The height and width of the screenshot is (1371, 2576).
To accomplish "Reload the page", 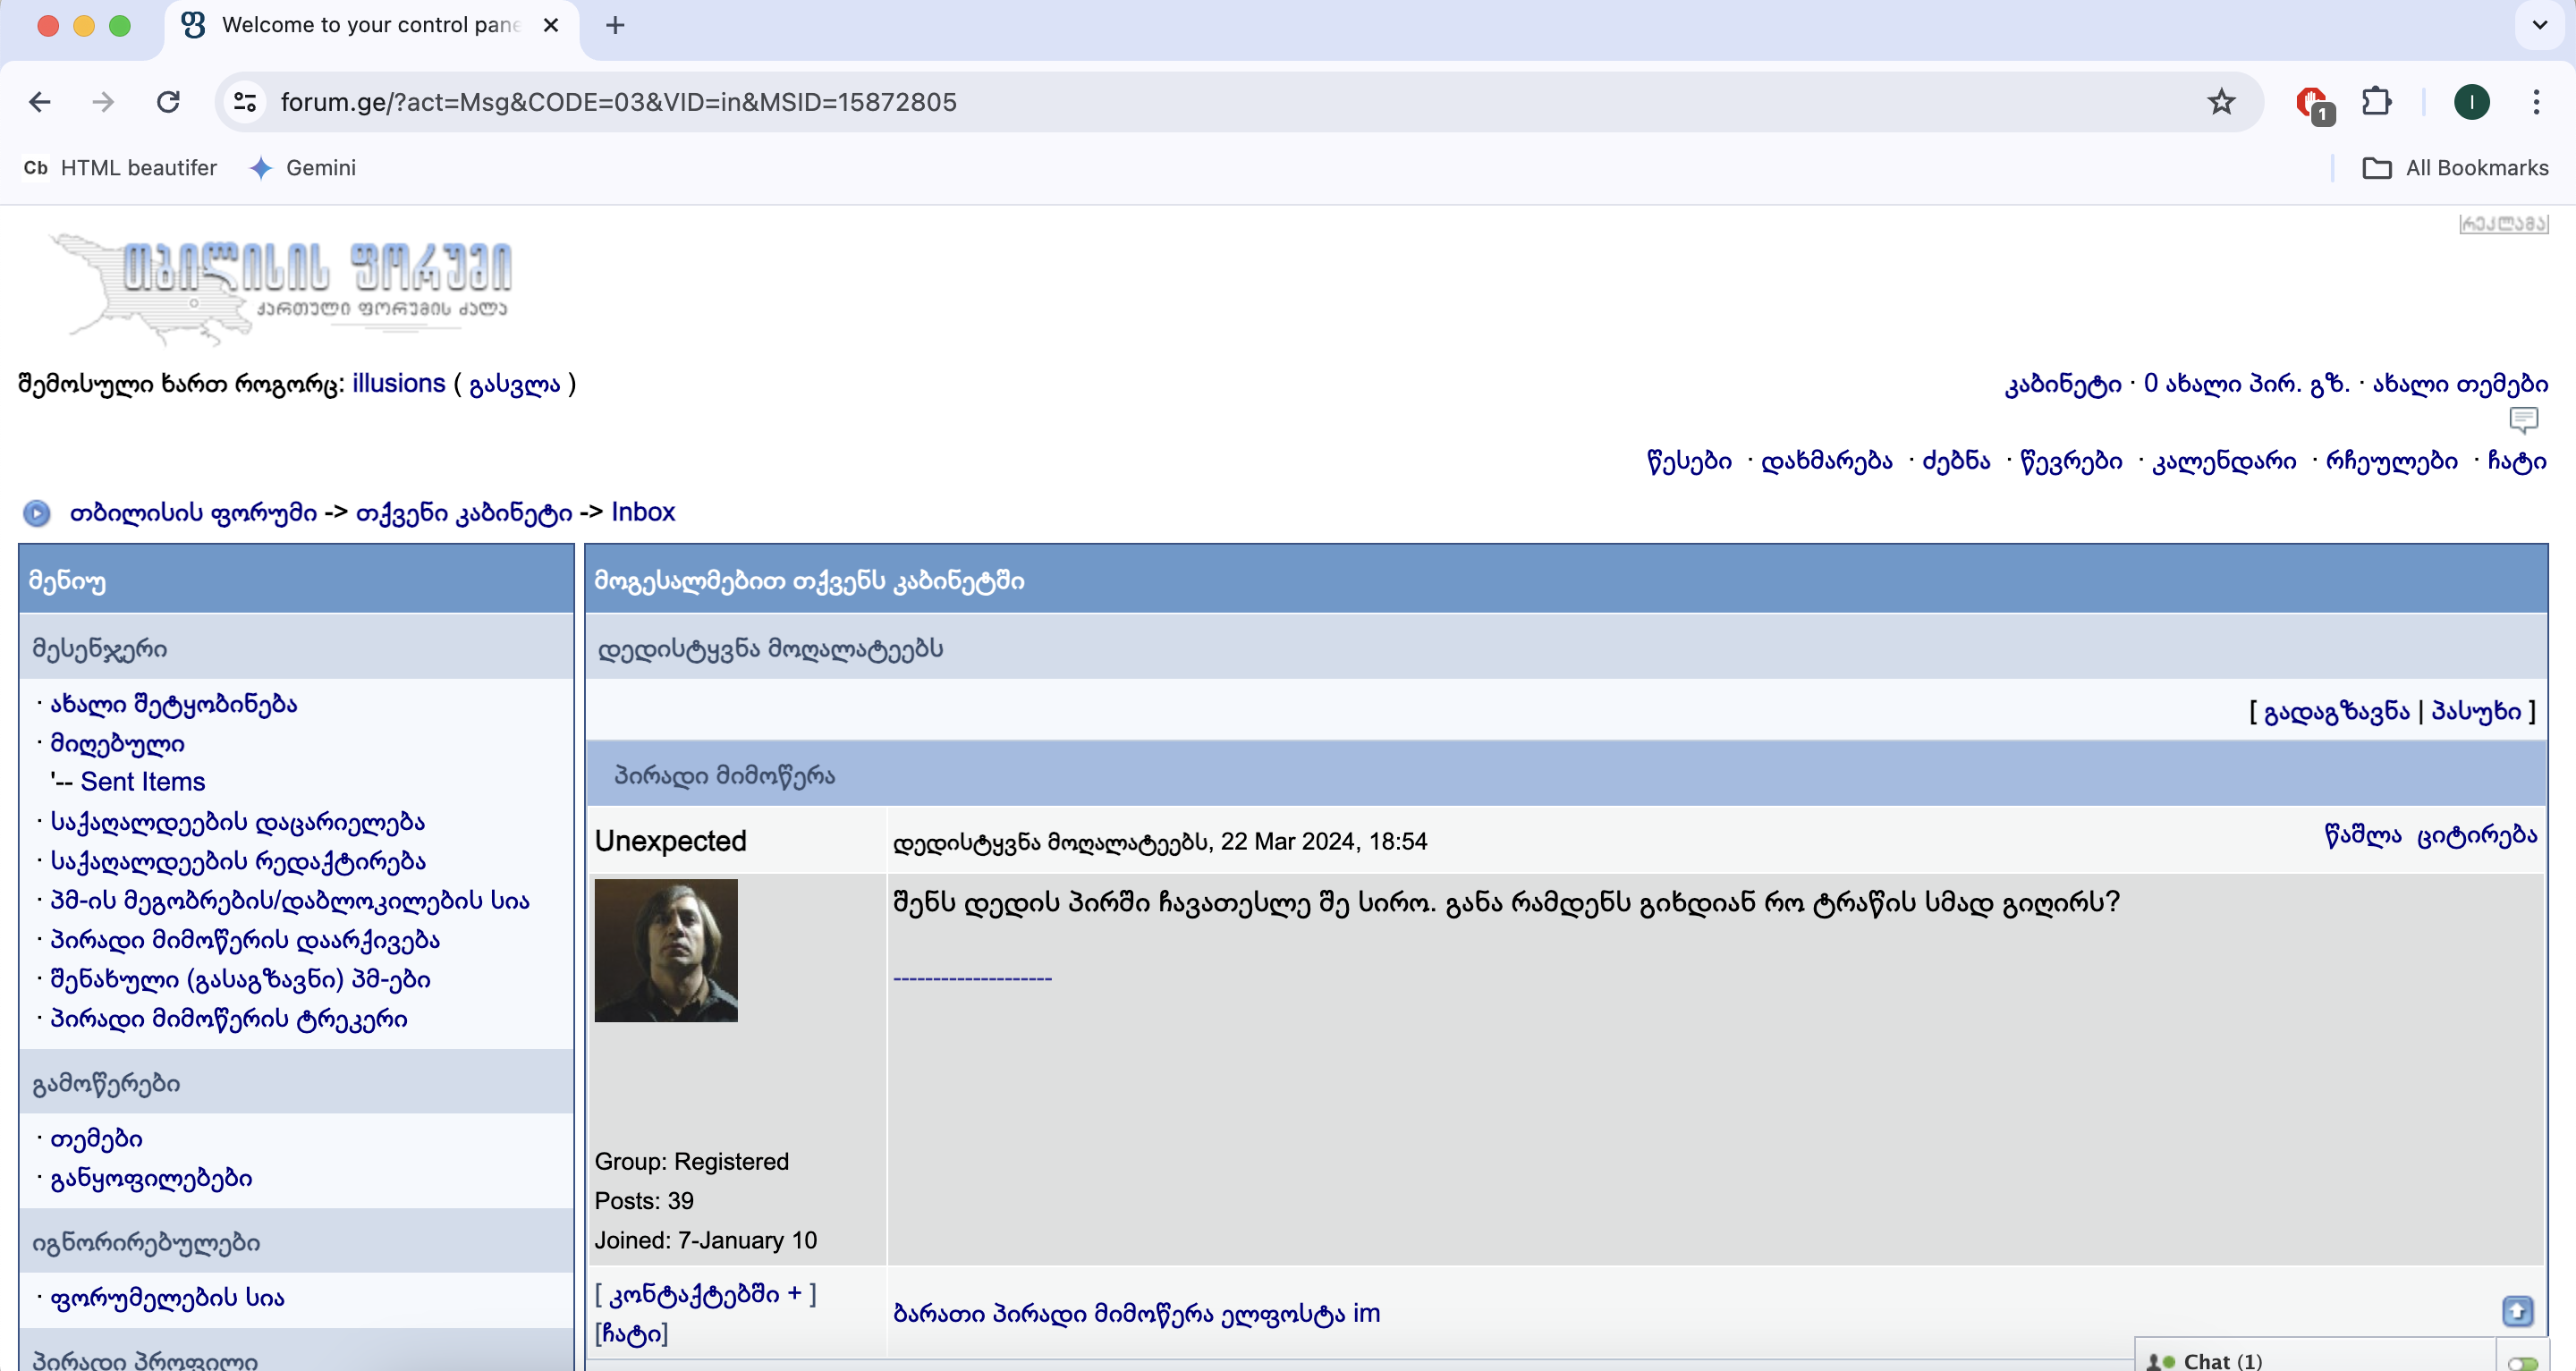I will (x=168, y=102).
